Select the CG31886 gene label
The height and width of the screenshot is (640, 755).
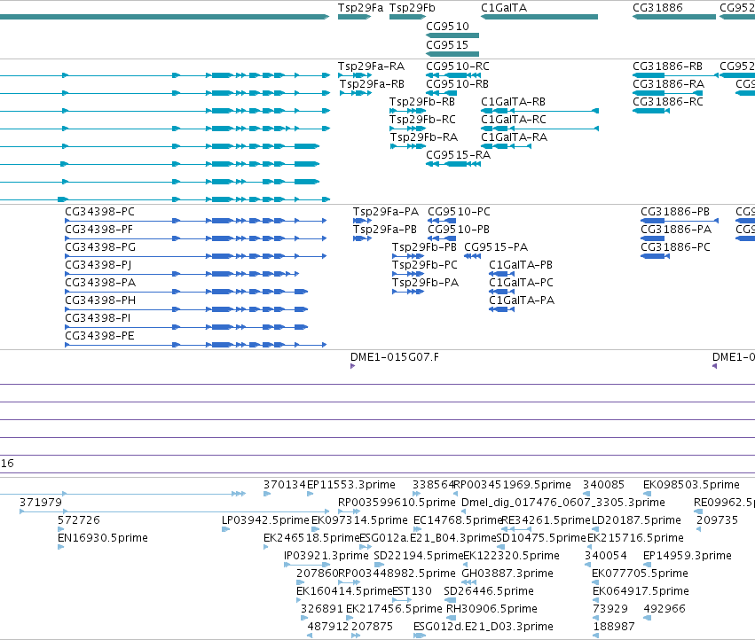[657, 8]
